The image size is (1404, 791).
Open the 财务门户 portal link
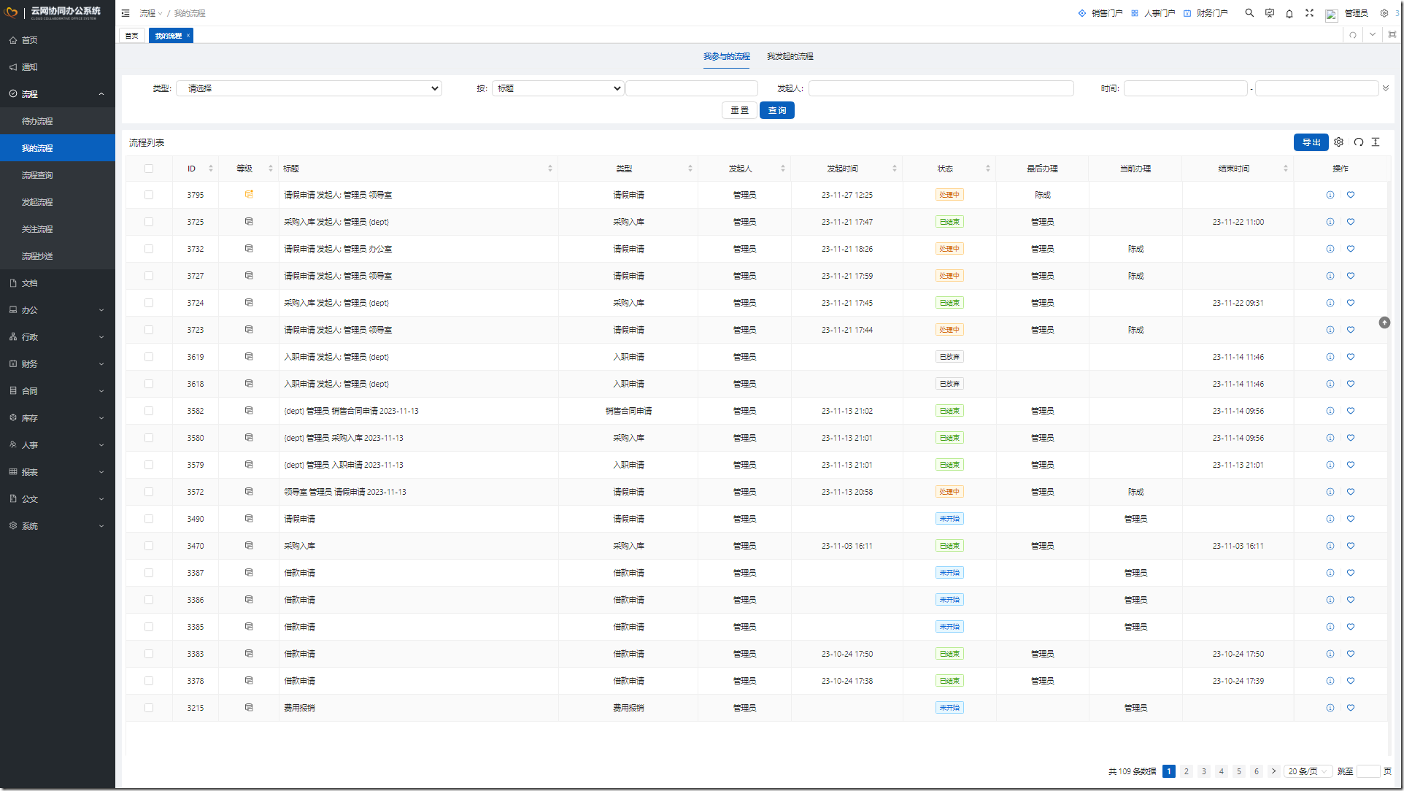(x=1206, y=13)
